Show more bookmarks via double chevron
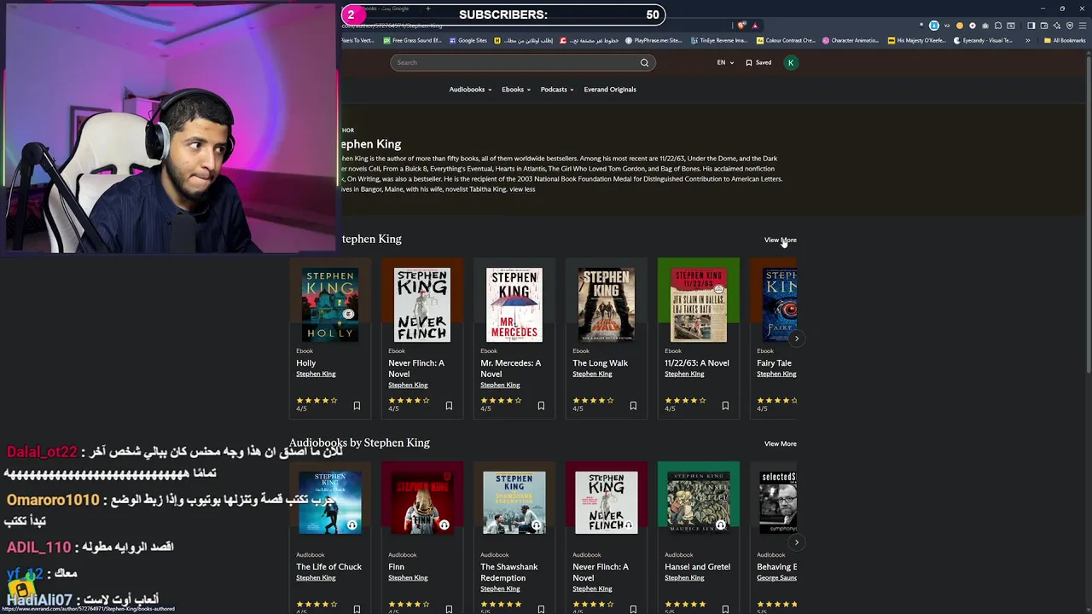This screenshot has width=1092, height=614. [1029, 40]
